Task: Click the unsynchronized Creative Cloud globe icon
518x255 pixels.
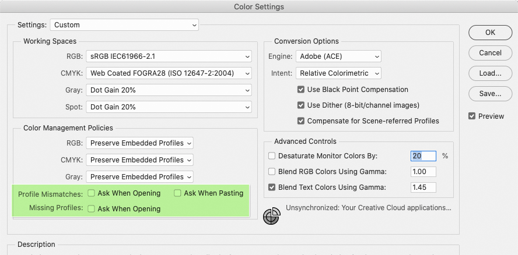Action: [x=271, y=215]
